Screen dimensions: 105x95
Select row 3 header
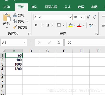3,64
